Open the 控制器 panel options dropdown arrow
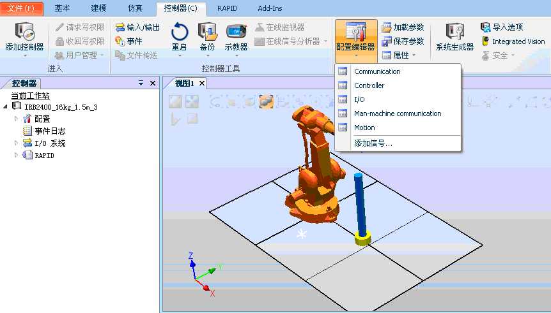The width and height of the screenshot is (551, 313). (x=141, y=83)
